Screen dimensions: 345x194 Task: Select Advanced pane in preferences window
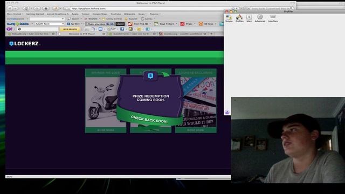260,18
